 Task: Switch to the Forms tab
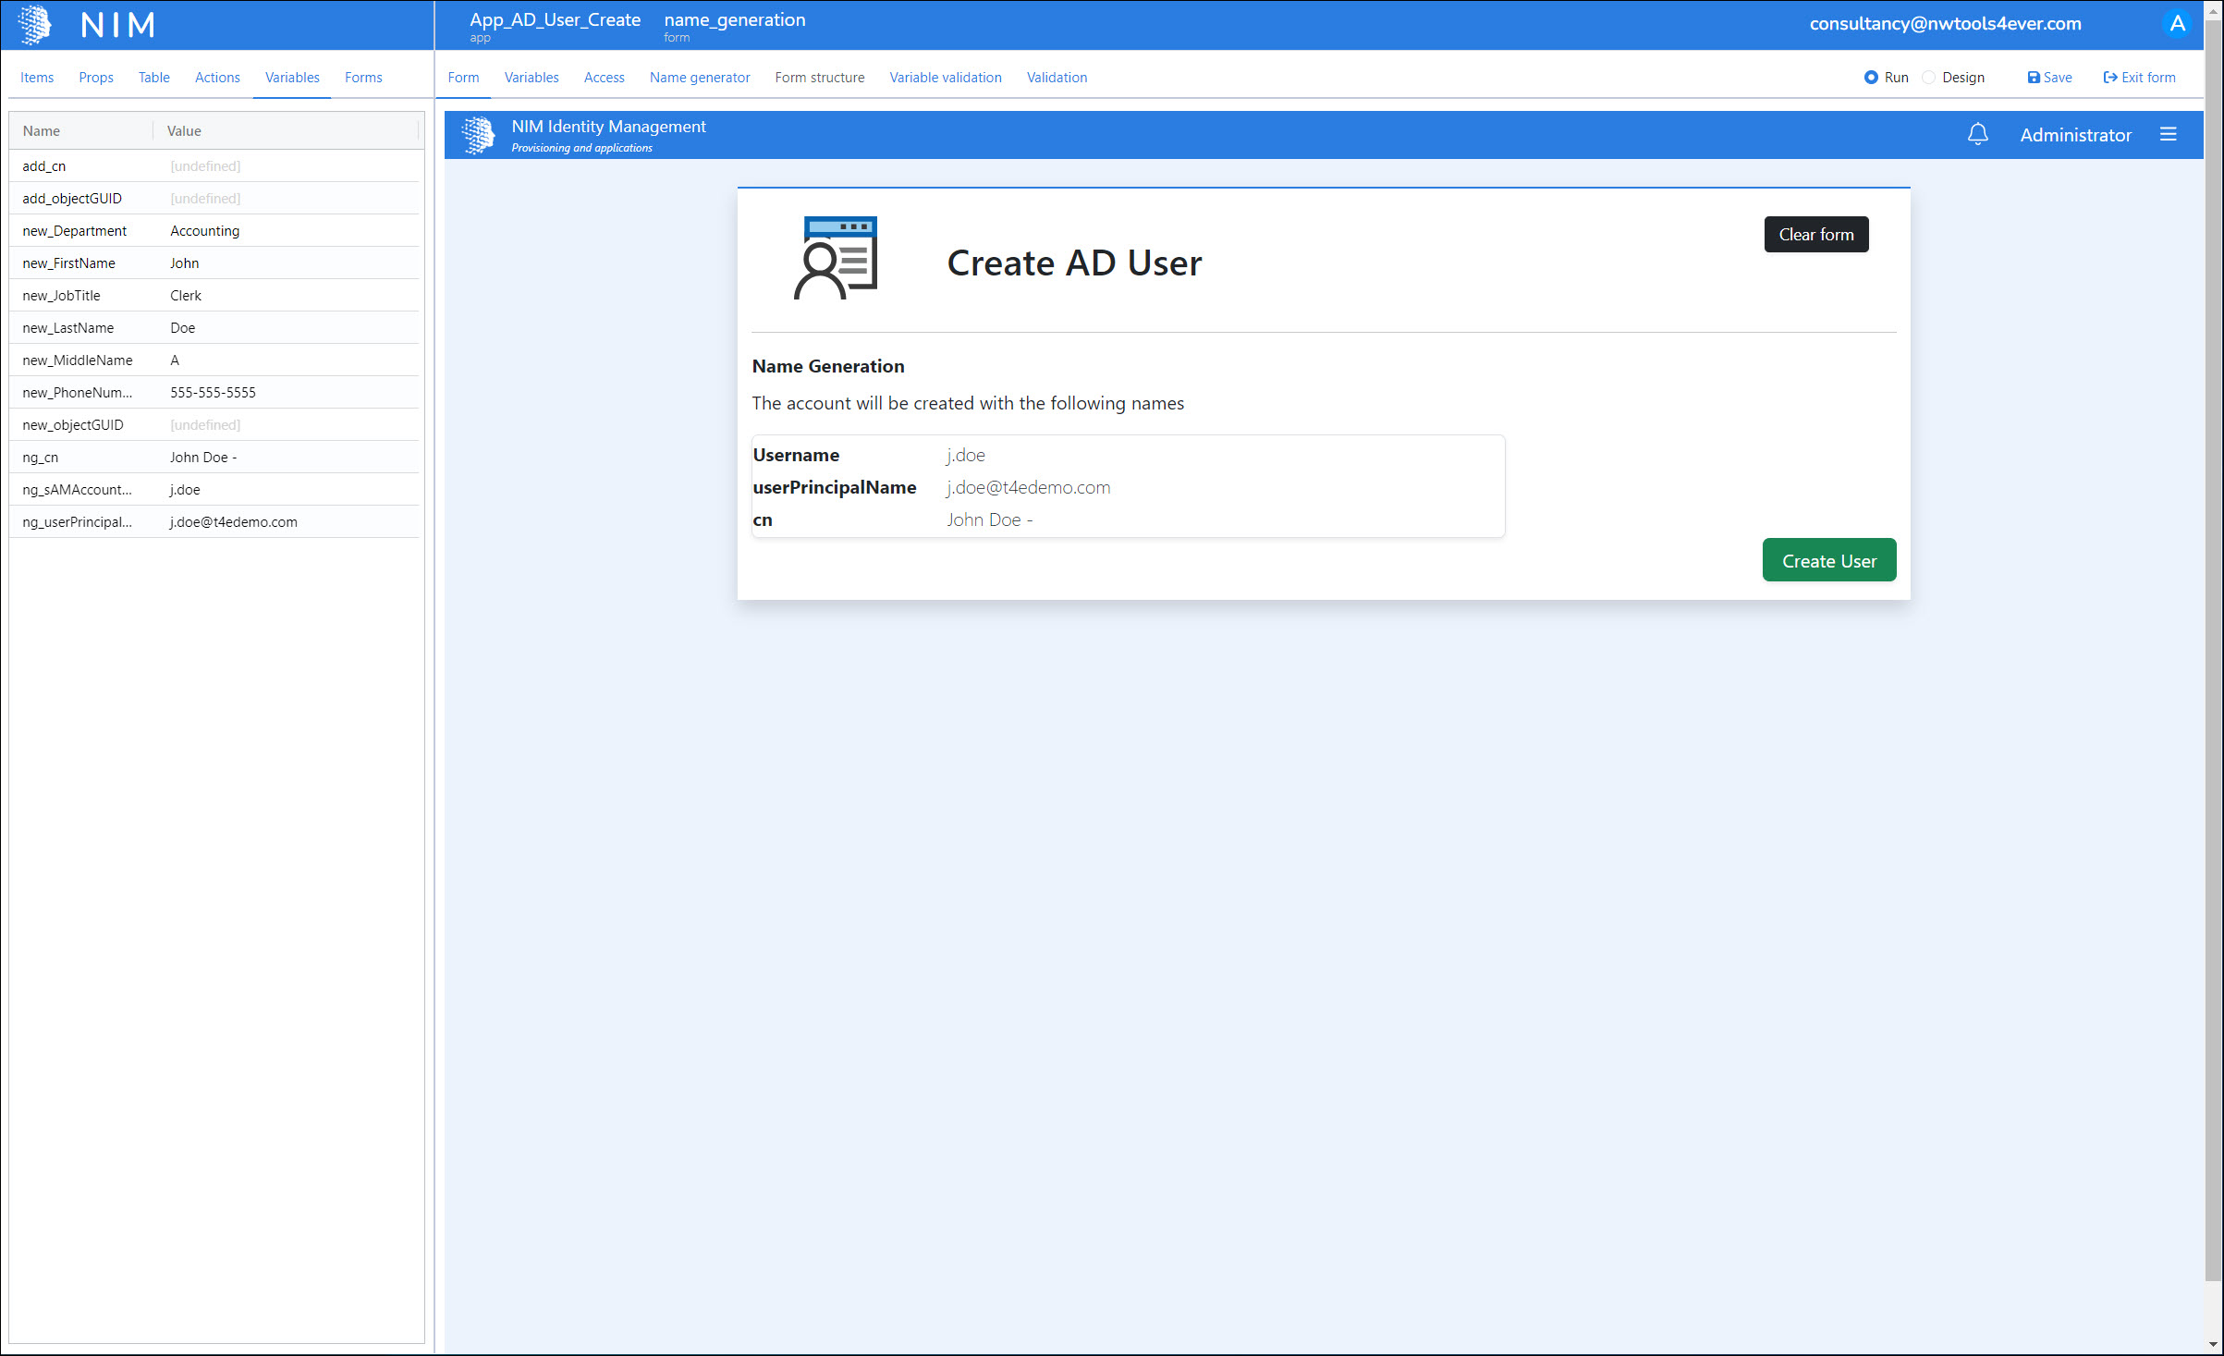363,78
